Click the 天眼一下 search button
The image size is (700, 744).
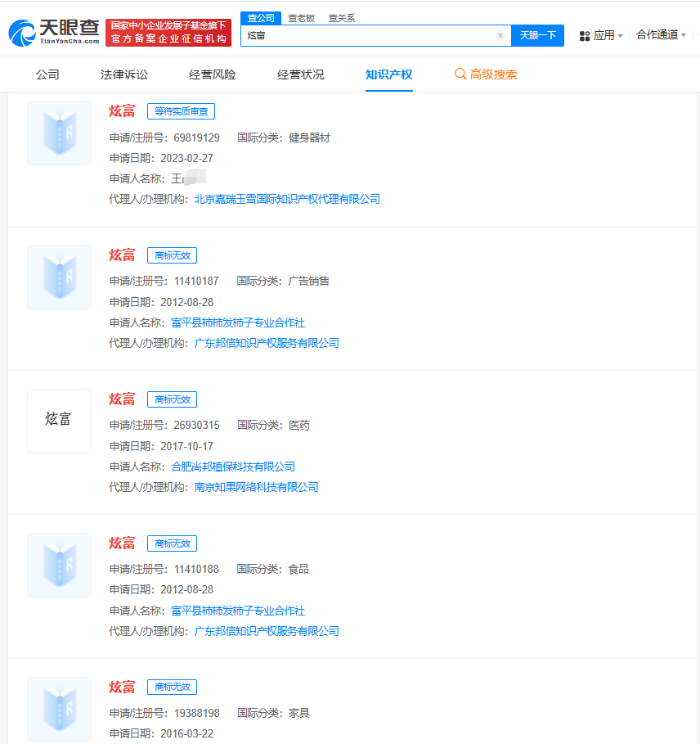tap(537, 36)
